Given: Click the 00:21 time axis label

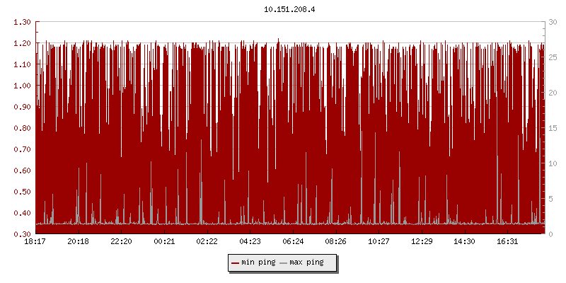Looking at the screenshot, I should pos(164,242).
